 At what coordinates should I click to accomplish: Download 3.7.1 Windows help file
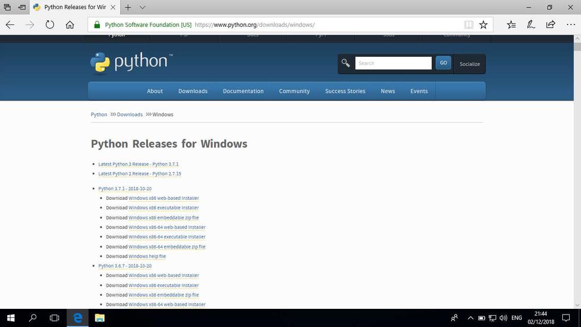(x=147, y=256)
